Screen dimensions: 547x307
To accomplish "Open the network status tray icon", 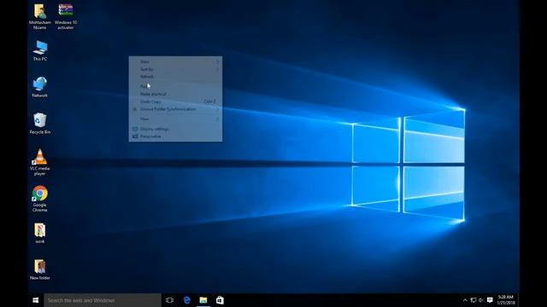I will [473, 300].
